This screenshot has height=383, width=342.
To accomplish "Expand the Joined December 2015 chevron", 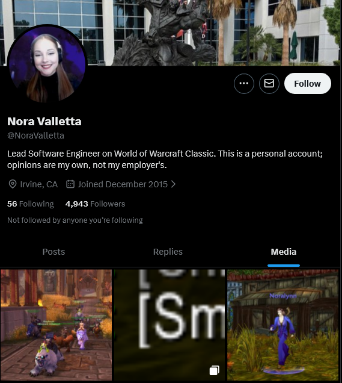I will (x=173, y=184).
